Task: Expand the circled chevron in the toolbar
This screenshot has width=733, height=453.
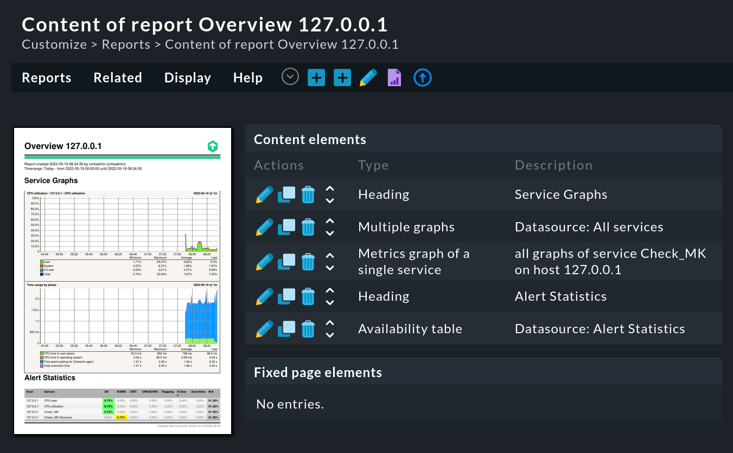Action: pos(290,76)
